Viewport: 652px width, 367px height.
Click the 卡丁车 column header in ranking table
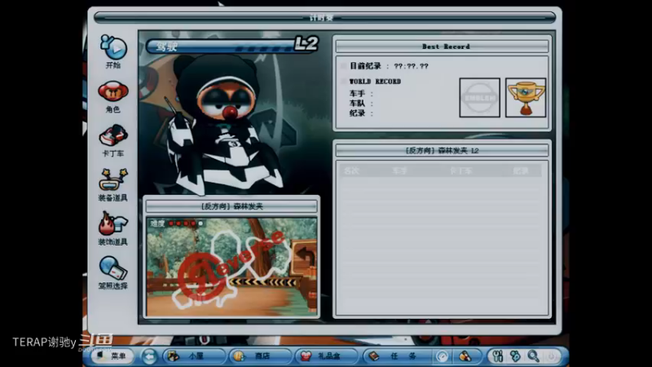[x=460, y=170]
